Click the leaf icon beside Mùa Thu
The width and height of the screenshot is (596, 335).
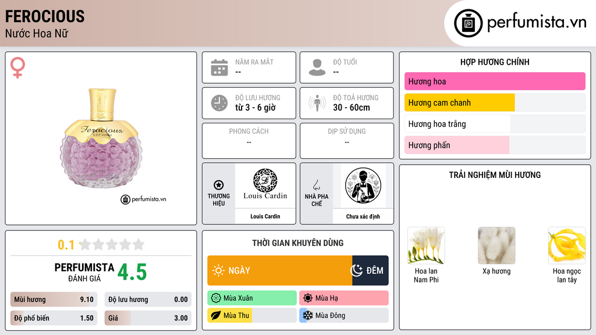click(216, 315)
